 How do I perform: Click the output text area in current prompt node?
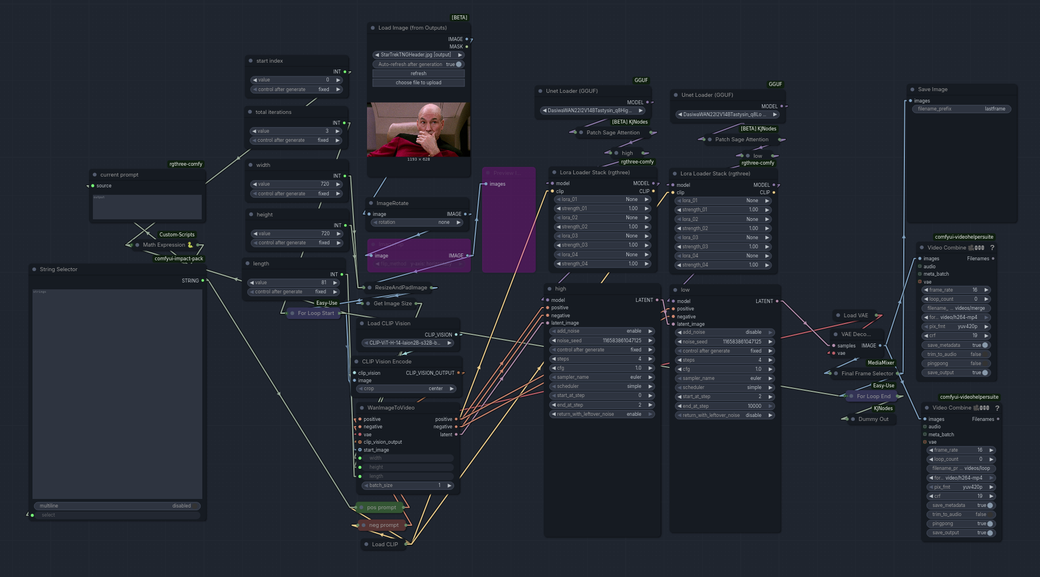[x=147, y=207]
